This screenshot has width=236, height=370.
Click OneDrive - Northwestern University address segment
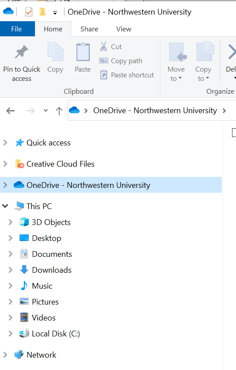[x=155, y=111]
